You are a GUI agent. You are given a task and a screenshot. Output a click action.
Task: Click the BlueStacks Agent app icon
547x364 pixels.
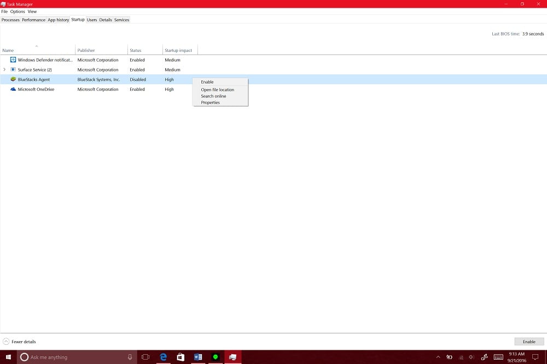point(12,79)
